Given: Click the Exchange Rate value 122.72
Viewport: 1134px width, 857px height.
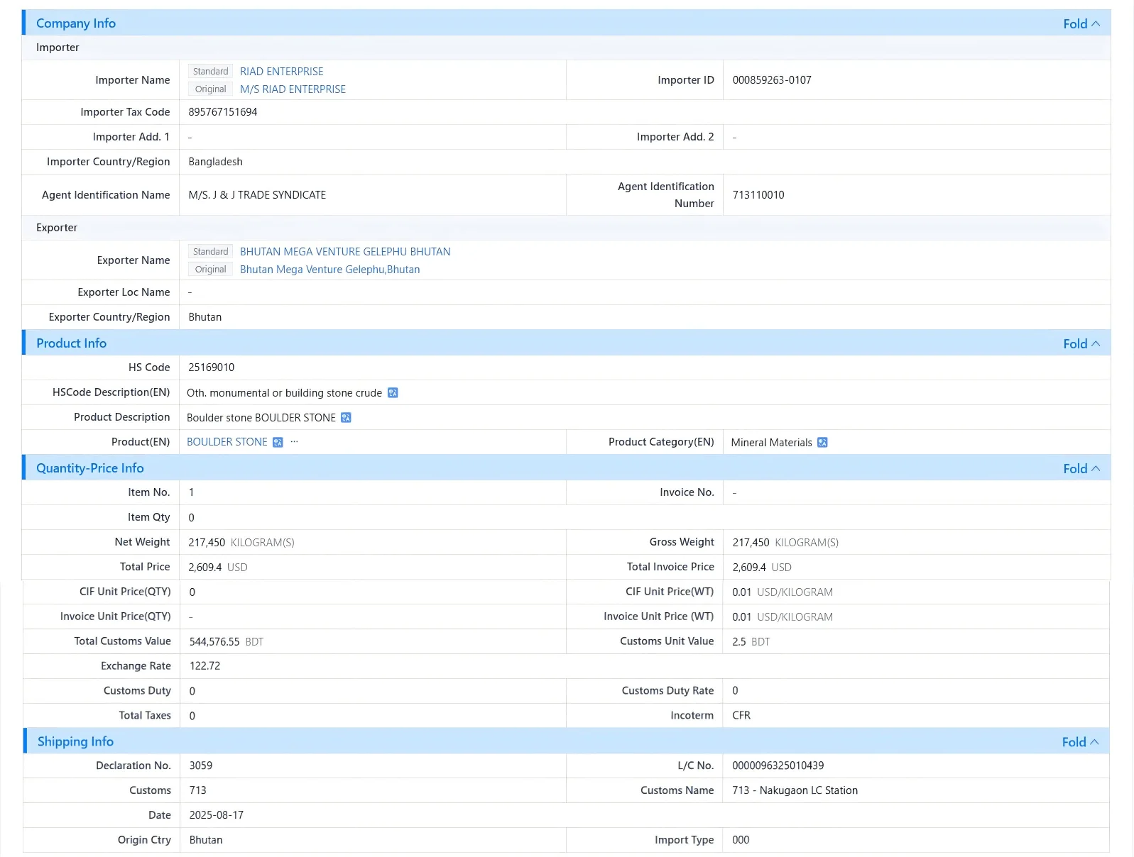Looking at the screenshot, I should [x=205, y=666].
